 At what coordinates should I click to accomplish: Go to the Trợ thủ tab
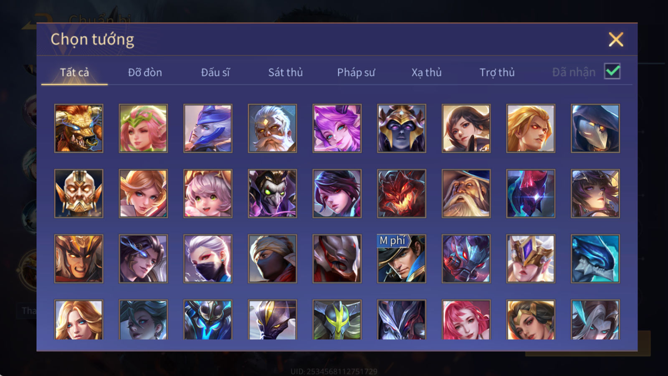tap(497, 72)
